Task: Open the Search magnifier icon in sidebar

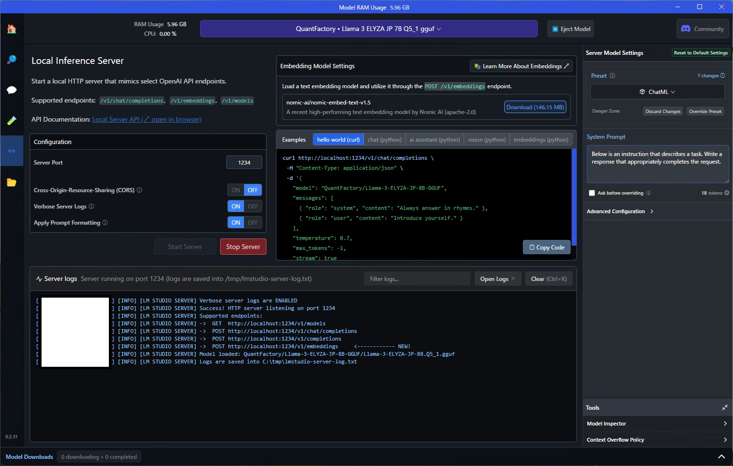Action: [x=11, y=59]
